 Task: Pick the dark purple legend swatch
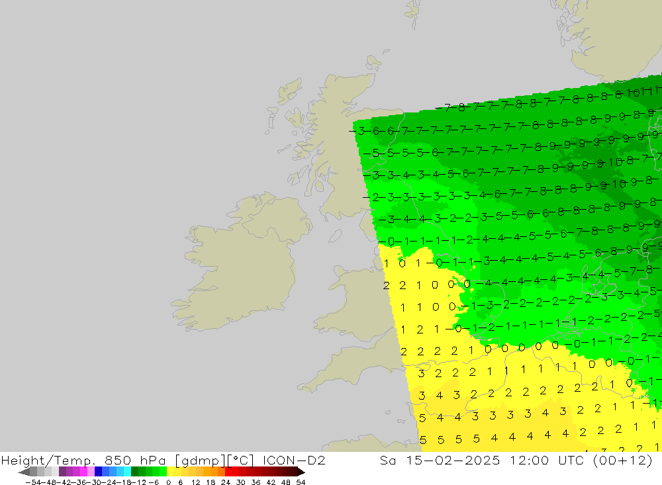62,472
